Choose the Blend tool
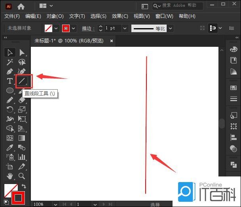This screenshot has width=241, height=207. (x=22, y=148)
